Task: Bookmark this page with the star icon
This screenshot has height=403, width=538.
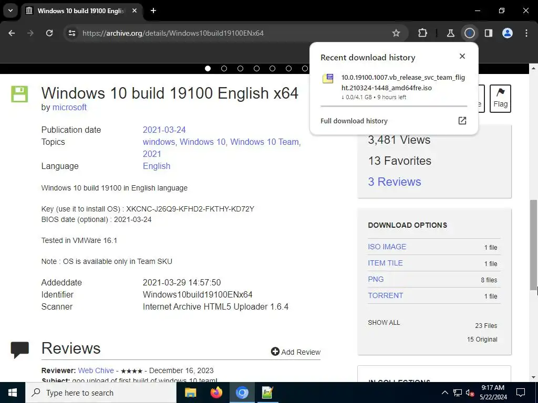Action: (396, 33)
